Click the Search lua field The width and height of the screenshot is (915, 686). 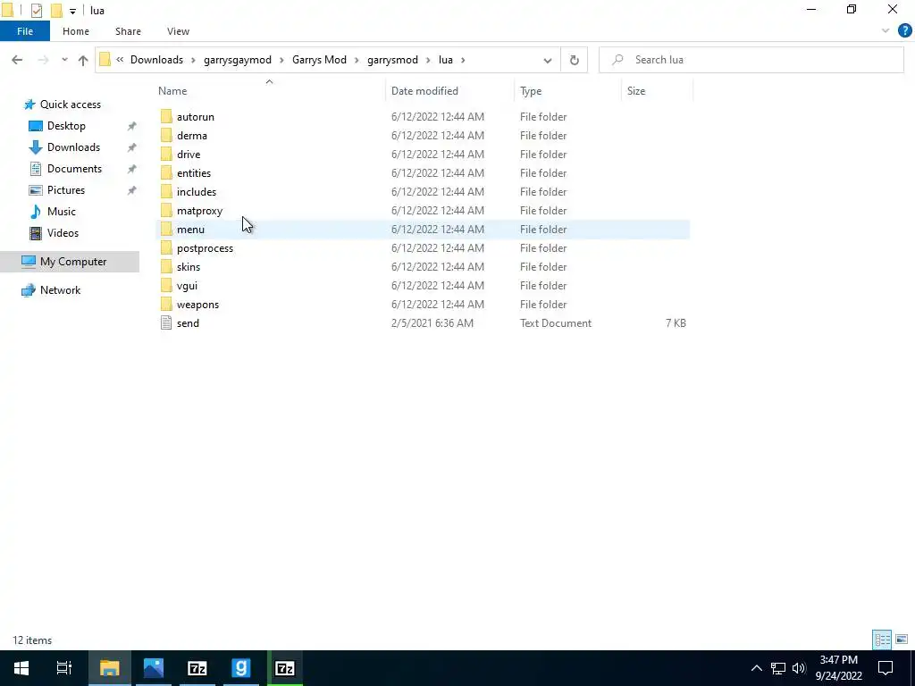pos(751,60)
